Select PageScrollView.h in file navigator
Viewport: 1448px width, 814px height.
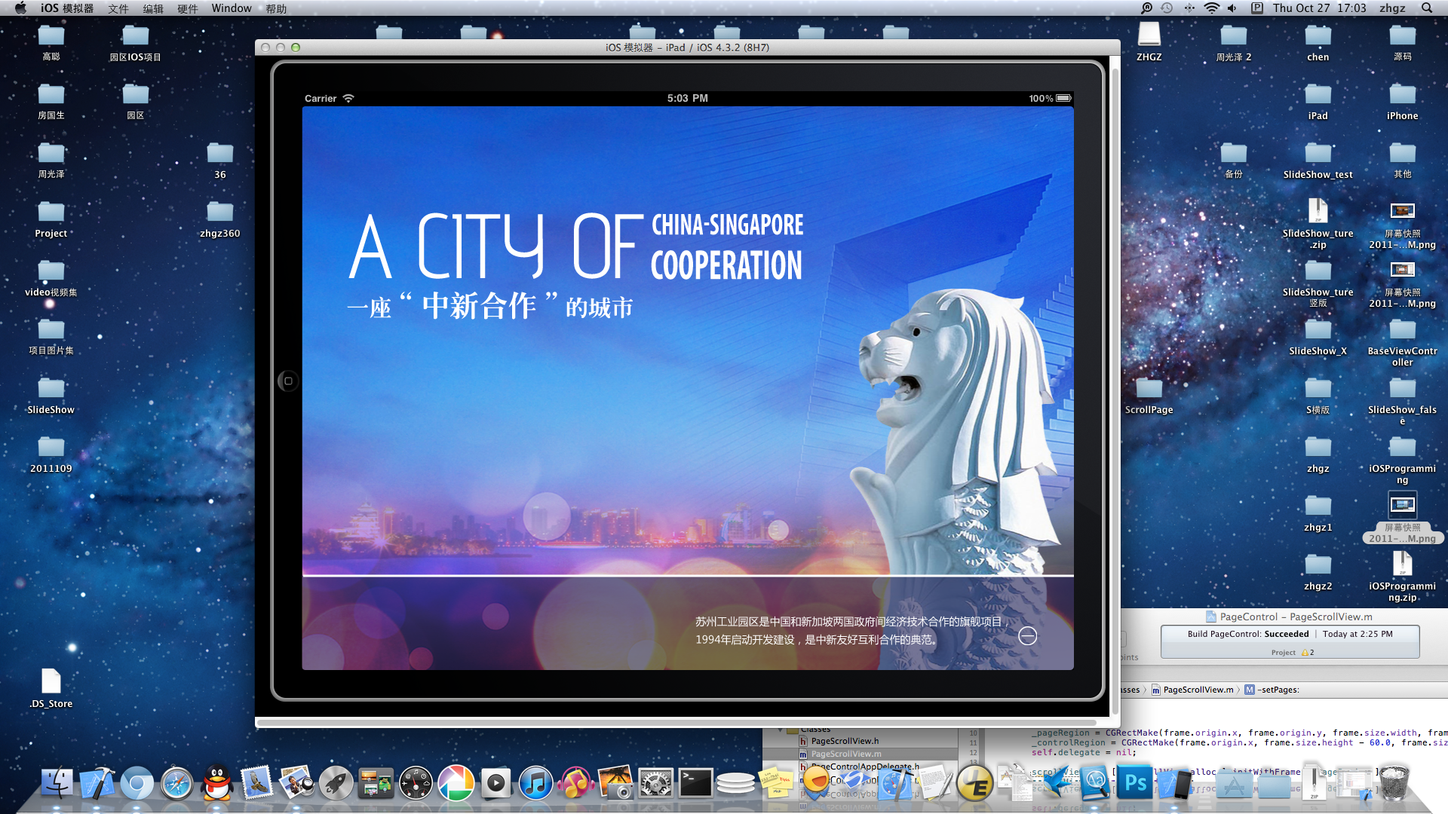[845, 741]
